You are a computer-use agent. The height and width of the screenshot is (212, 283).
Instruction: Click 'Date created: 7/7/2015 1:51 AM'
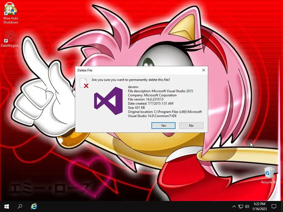coord(151,104)
